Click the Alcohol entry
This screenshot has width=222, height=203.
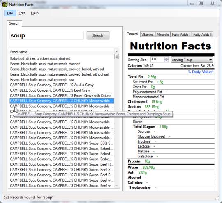(x=137, y=178)
